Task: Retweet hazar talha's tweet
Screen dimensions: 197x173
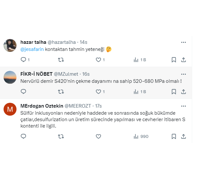Action: (x=60, y=60)
